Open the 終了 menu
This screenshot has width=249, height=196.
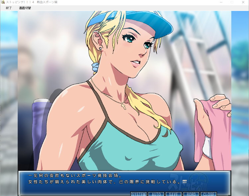9,8
